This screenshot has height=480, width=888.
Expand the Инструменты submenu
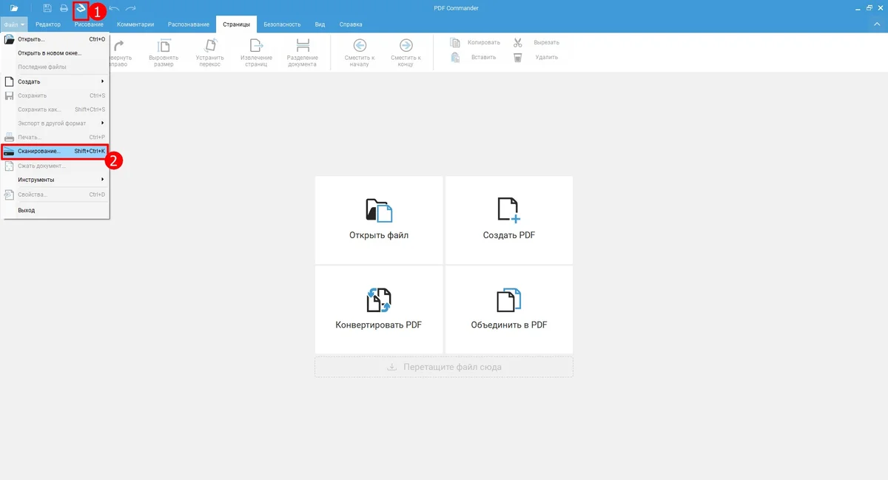click(x=56, y=180)
